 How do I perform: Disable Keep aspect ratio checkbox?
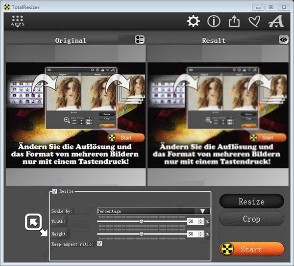[99, 243]
